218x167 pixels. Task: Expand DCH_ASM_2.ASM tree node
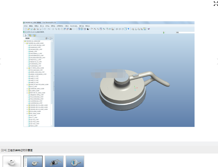(x=27, y=111)
